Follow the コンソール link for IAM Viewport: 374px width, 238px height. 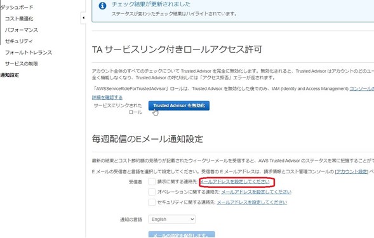point(361,89)
